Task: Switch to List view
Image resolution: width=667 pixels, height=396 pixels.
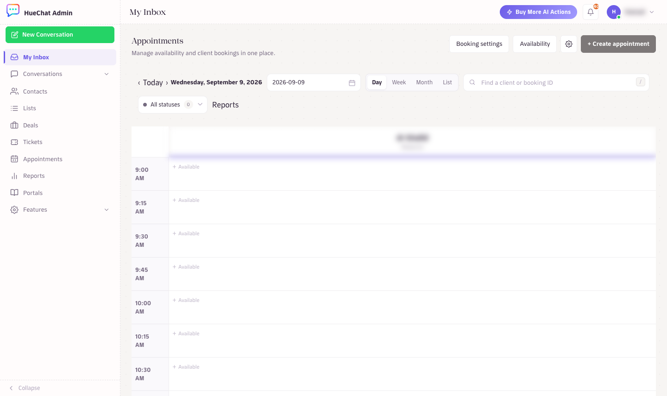Action: click(x=447, y=82)
